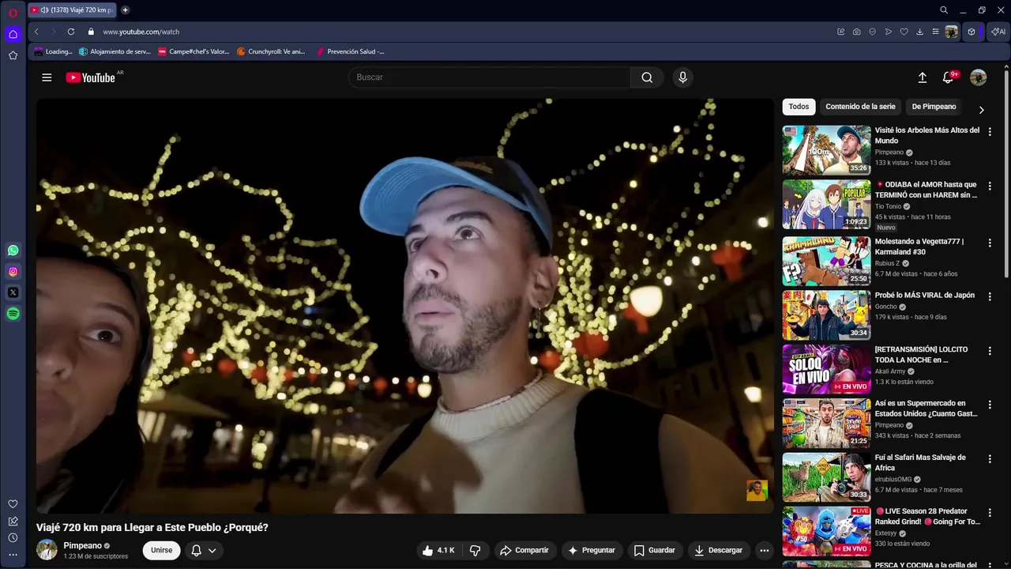Go back to previous page
This screenshot has width=1011, height=569.
coord(36,32)
